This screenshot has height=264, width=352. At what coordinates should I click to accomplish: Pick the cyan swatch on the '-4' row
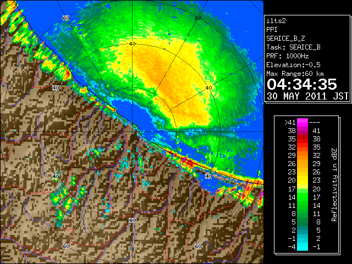pos(302,246)
